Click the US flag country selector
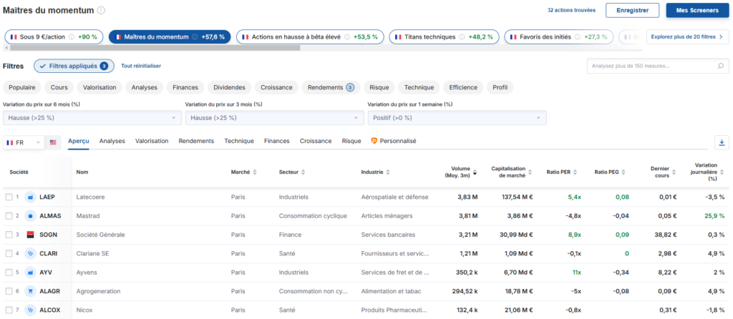 click(54, 143)
